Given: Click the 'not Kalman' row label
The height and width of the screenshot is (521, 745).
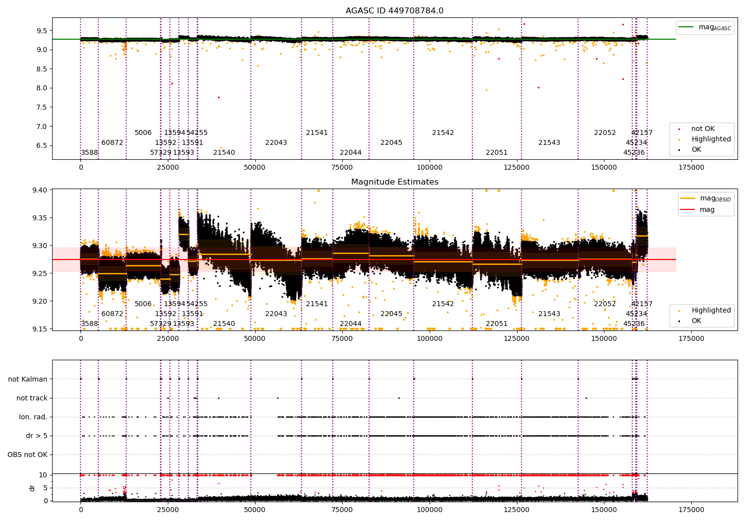Looking at the screenshot, I should [28, 379].
